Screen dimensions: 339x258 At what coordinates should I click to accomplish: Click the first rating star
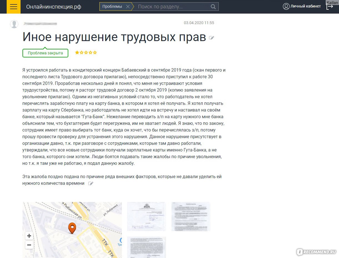pos(77,52)
